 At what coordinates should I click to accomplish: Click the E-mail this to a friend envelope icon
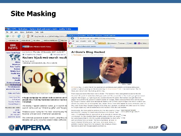click(x=23, y=55)
